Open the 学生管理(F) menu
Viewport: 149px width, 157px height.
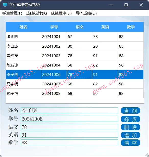point(12,13)
